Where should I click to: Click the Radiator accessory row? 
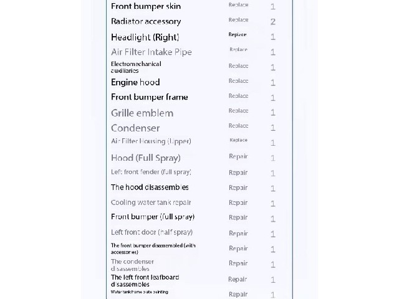[146, 21]
